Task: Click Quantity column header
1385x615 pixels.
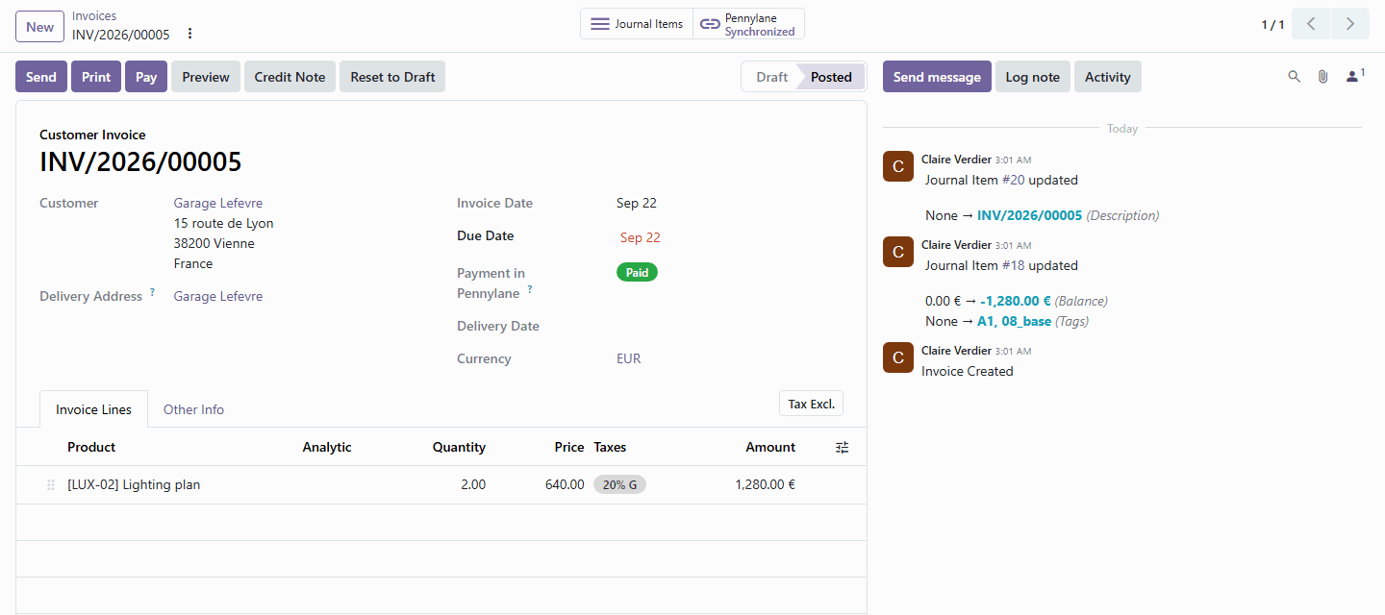Action: [x=459, y=447]
